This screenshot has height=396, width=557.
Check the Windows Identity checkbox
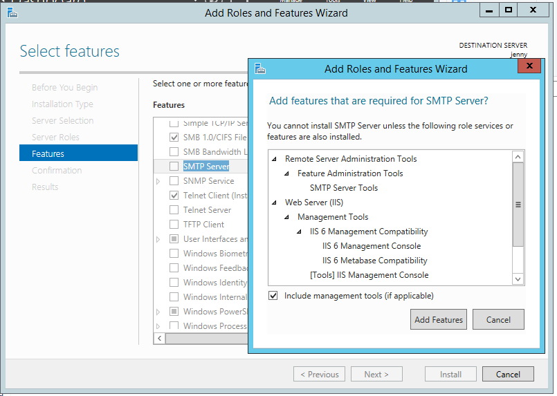click(x=174, y=283)
